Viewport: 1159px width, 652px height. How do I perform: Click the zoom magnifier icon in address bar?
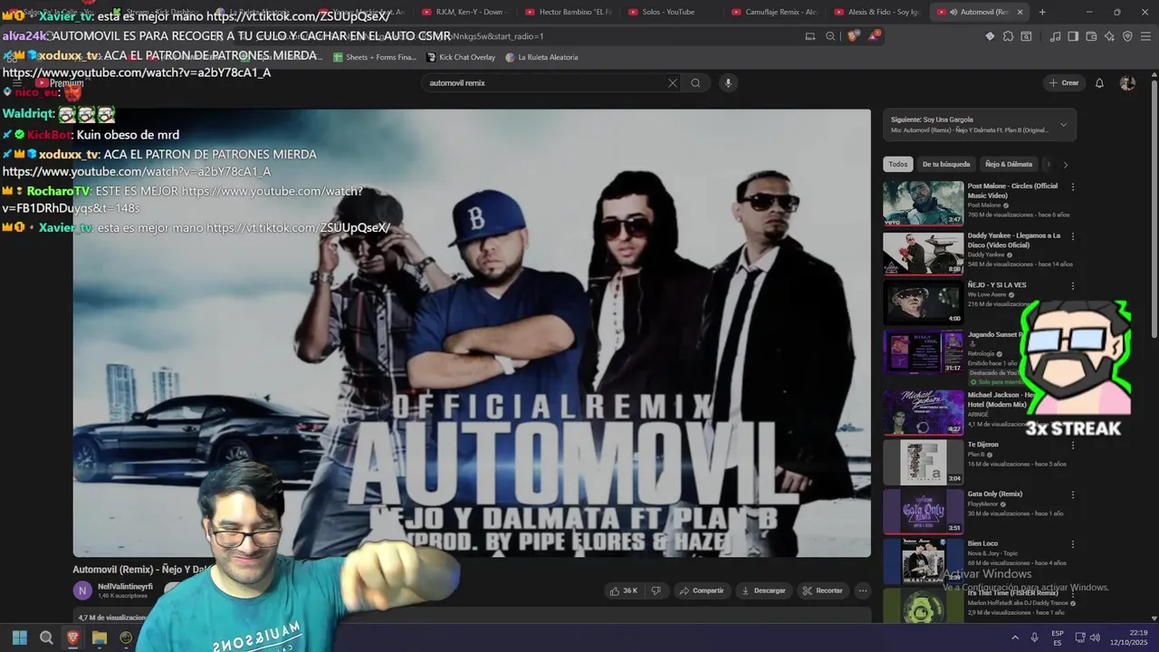coord(830,36)
